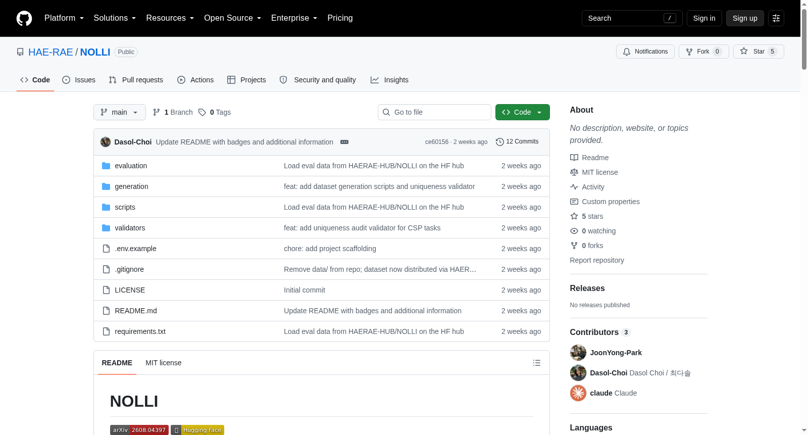Viewport: 808px width, 435px height.
Task: Click the history clock icon by Commits
Action: click(x=500, y=142)
